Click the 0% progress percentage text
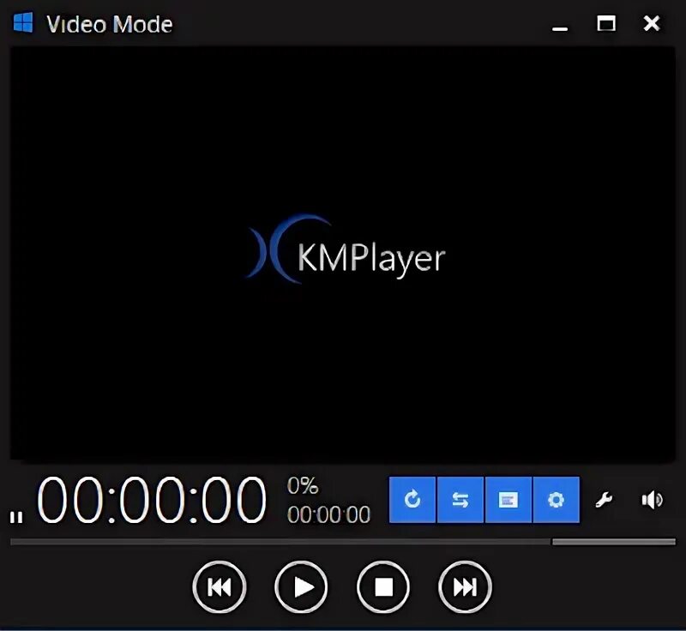686x631 pixels. 303,485
